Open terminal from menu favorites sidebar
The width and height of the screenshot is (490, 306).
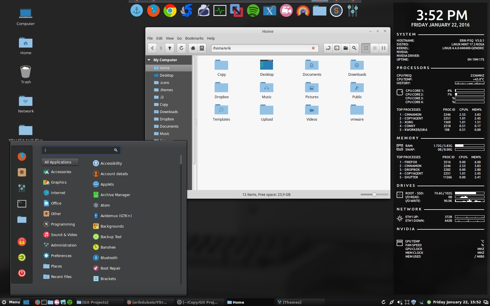tap(22, 203)
